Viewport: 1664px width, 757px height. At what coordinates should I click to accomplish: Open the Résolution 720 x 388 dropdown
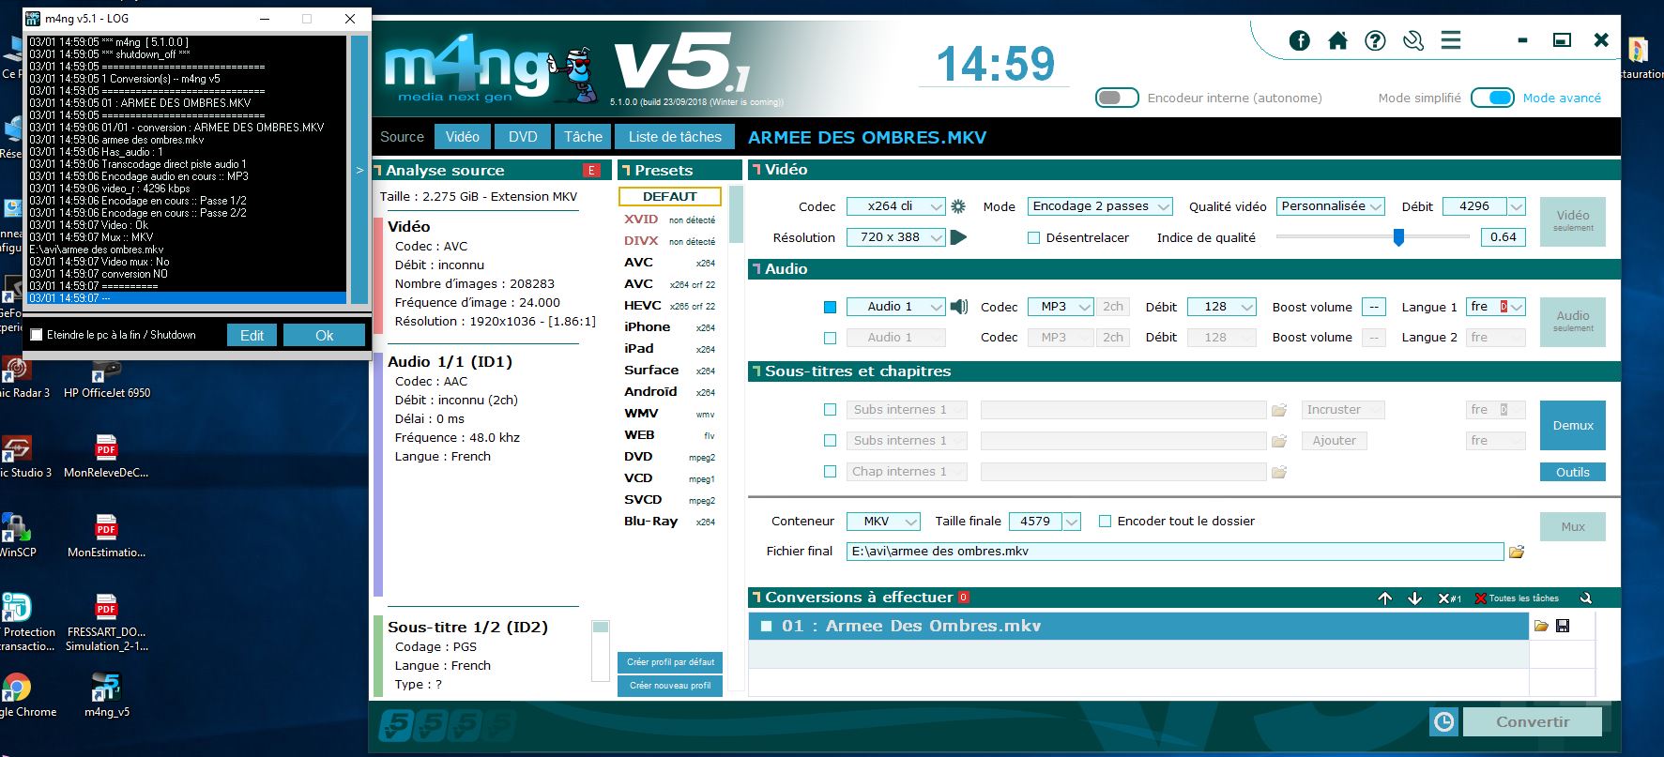(895, 237)
